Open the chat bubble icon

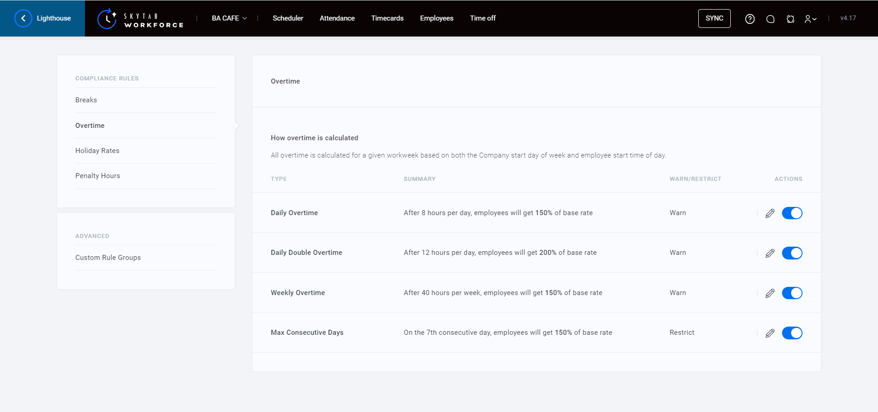tap(770, 19)
